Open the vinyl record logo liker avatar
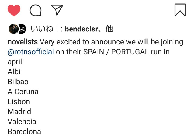 click(x=22, y=29)
